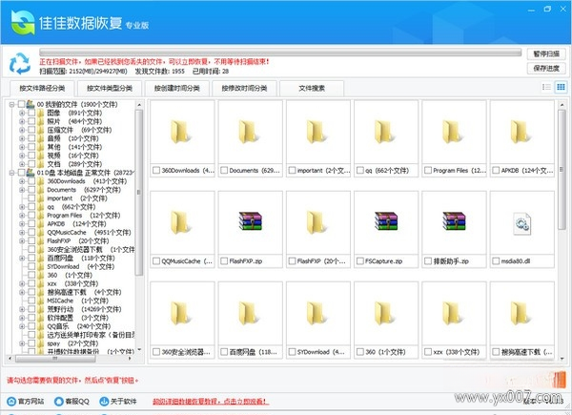Open the 百度网盘 folder thumbnail

[249, 313]
